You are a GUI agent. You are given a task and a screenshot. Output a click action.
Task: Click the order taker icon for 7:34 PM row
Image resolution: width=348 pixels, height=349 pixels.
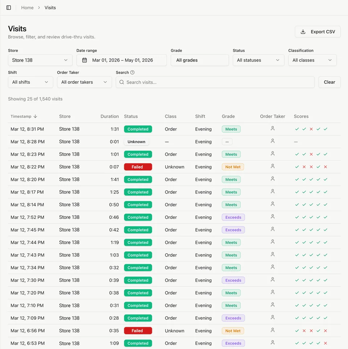coord(273,267)
